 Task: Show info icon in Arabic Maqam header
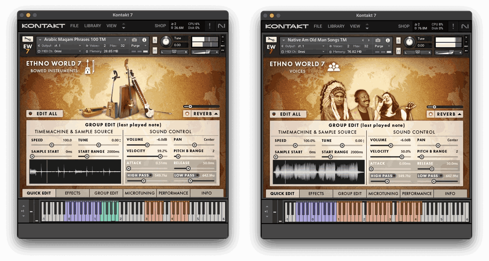(144, 40)
